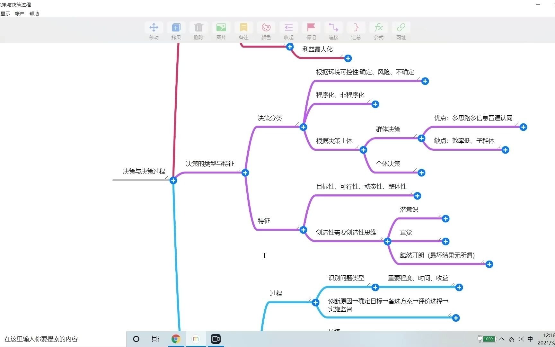Open Chrome from the taskbar
This screenshot has width=555, height=347.
click(176, 339)
